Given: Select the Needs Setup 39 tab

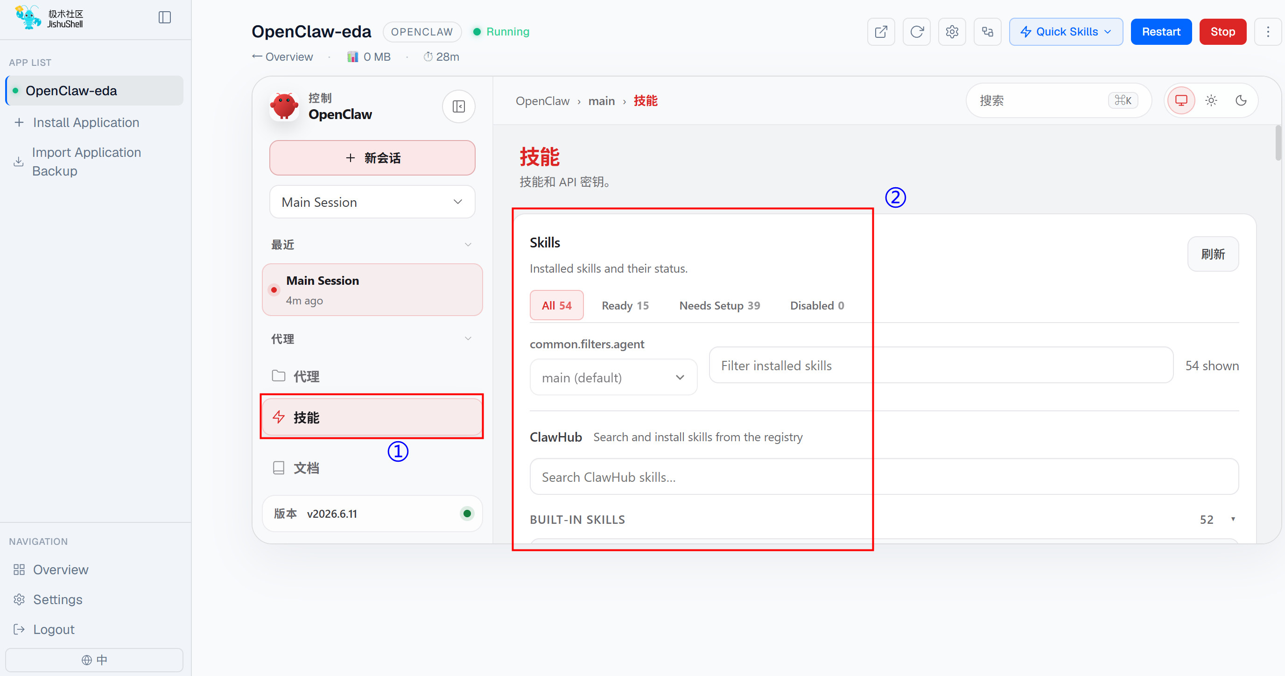Looking at the screenshot, I should (x=719, y=305).
